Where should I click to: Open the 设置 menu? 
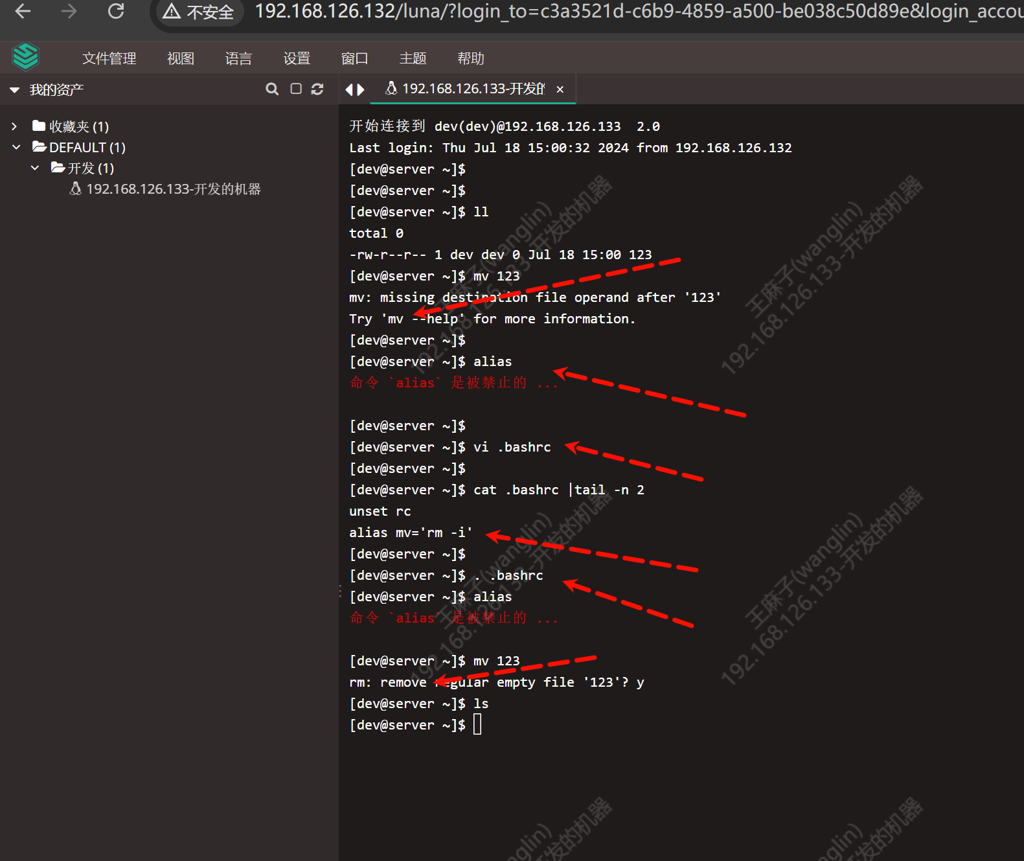pos(297,58)
